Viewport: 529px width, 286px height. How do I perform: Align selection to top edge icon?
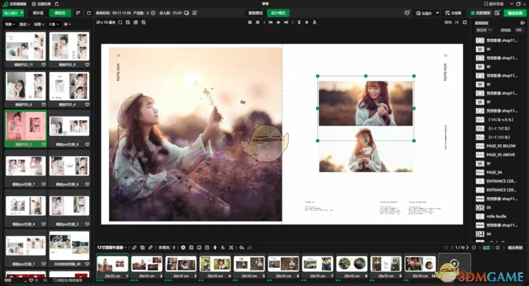point(299,22)
